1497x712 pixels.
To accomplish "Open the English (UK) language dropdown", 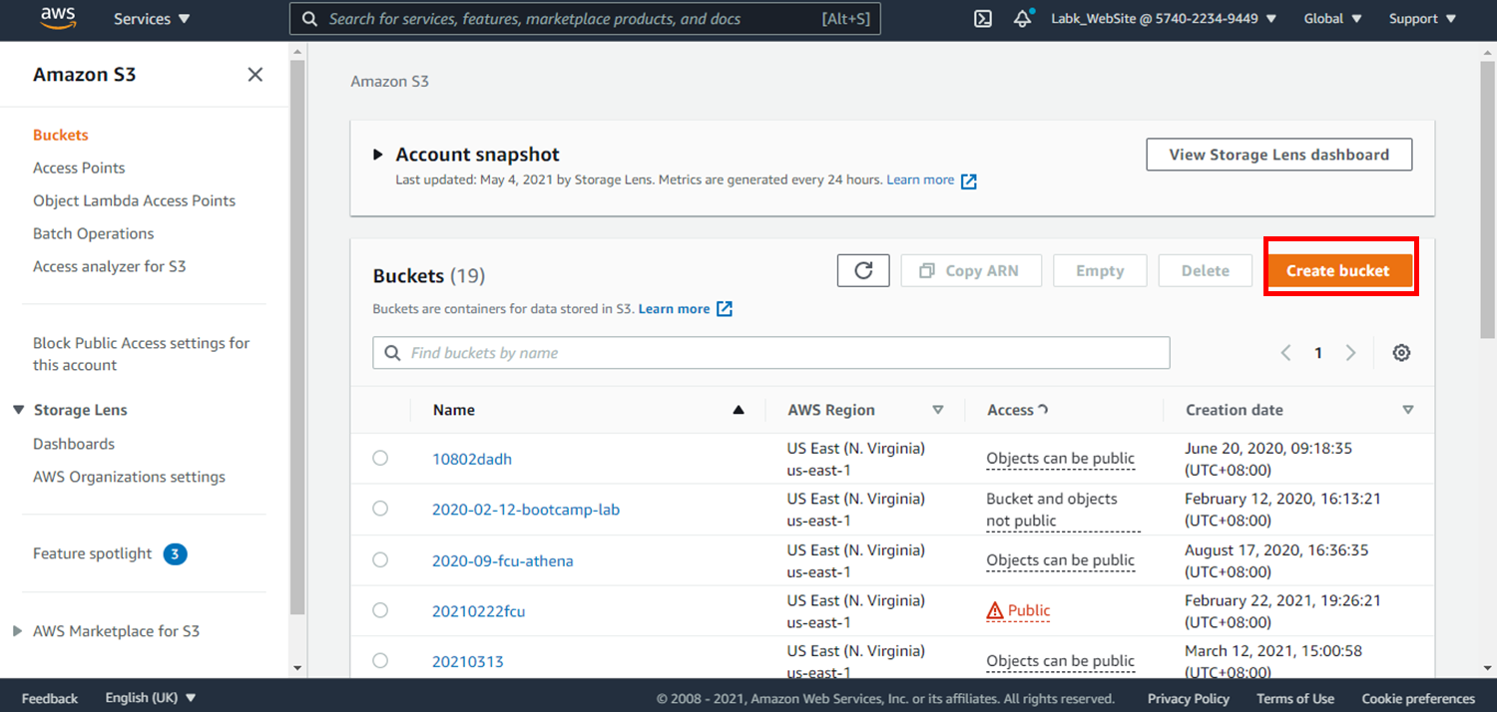I will 151,698.
